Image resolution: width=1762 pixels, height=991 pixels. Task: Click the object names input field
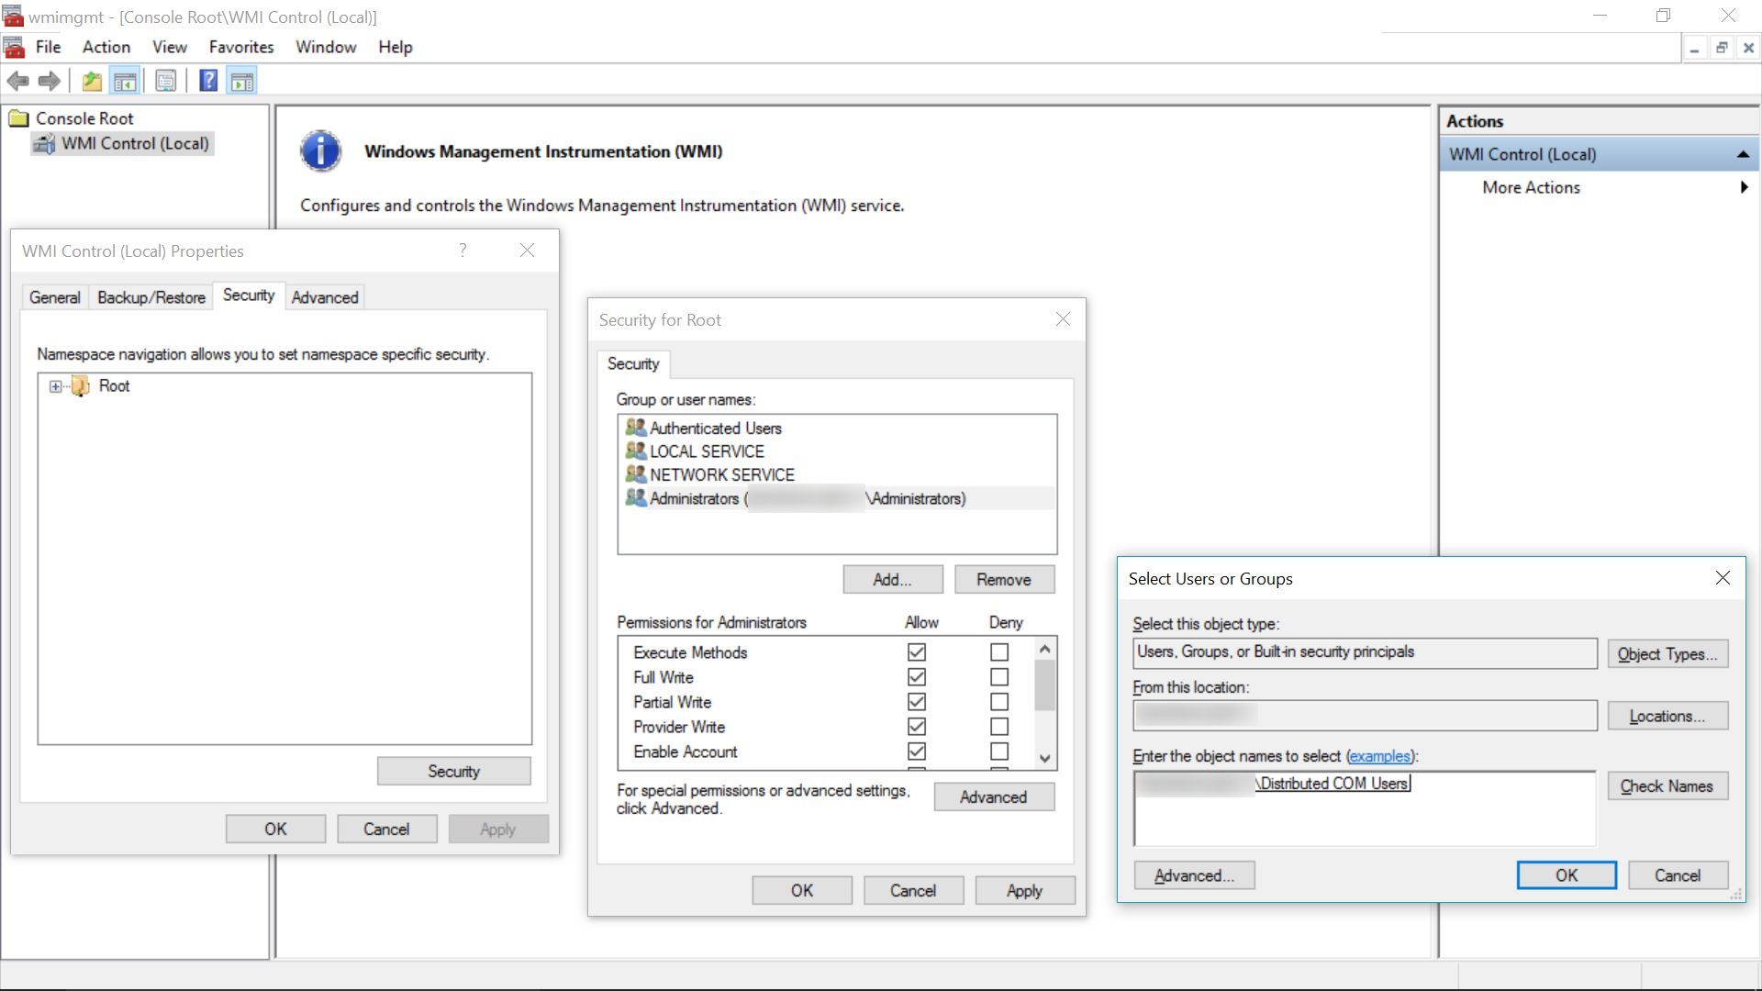click(x=1364, y=807)
